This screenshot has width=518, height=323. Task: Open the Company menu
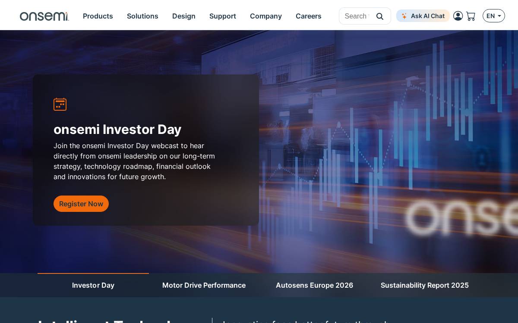(266, 16)
